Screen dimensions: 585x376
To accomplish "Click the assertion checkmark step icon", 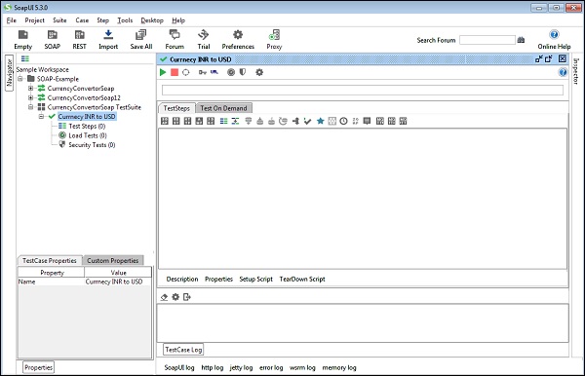I will (307, 121).
